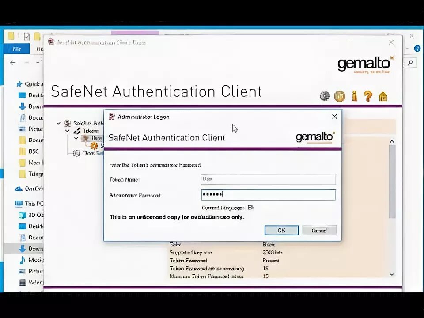Viewport: 424px width, 318px height.
Task: Select the User token in the tree
Action: pos(93,138)
